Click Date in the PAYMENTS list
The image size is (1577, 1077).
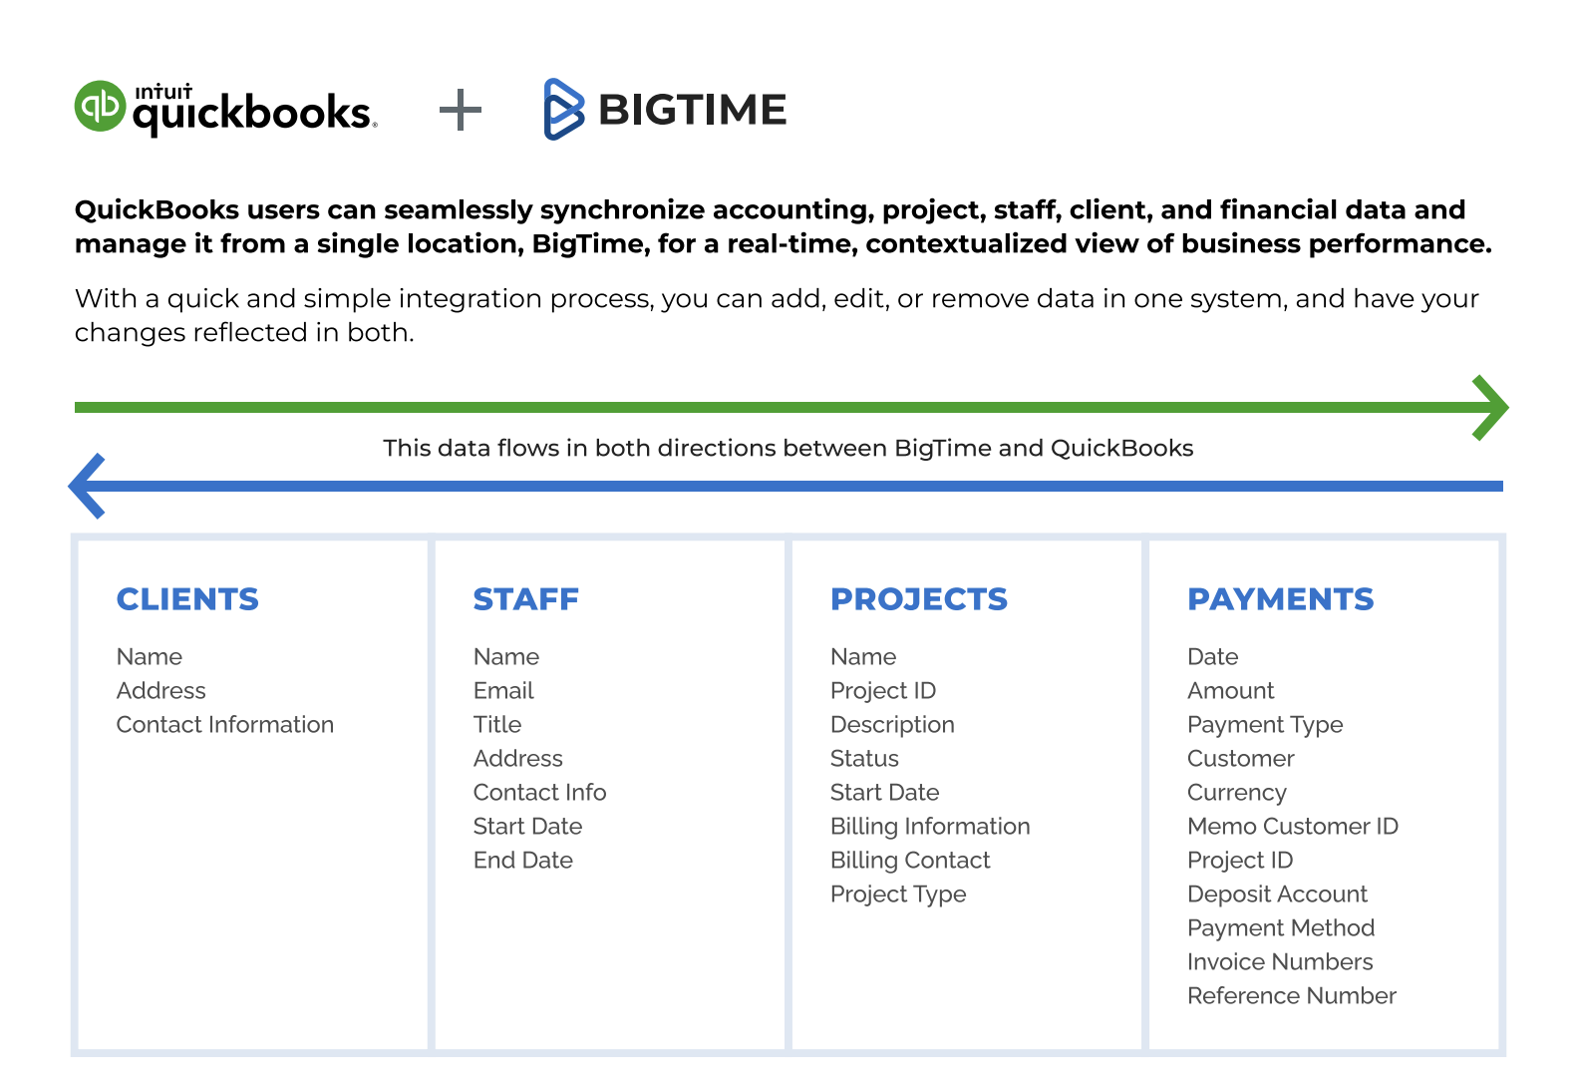tap(1213, 657)
